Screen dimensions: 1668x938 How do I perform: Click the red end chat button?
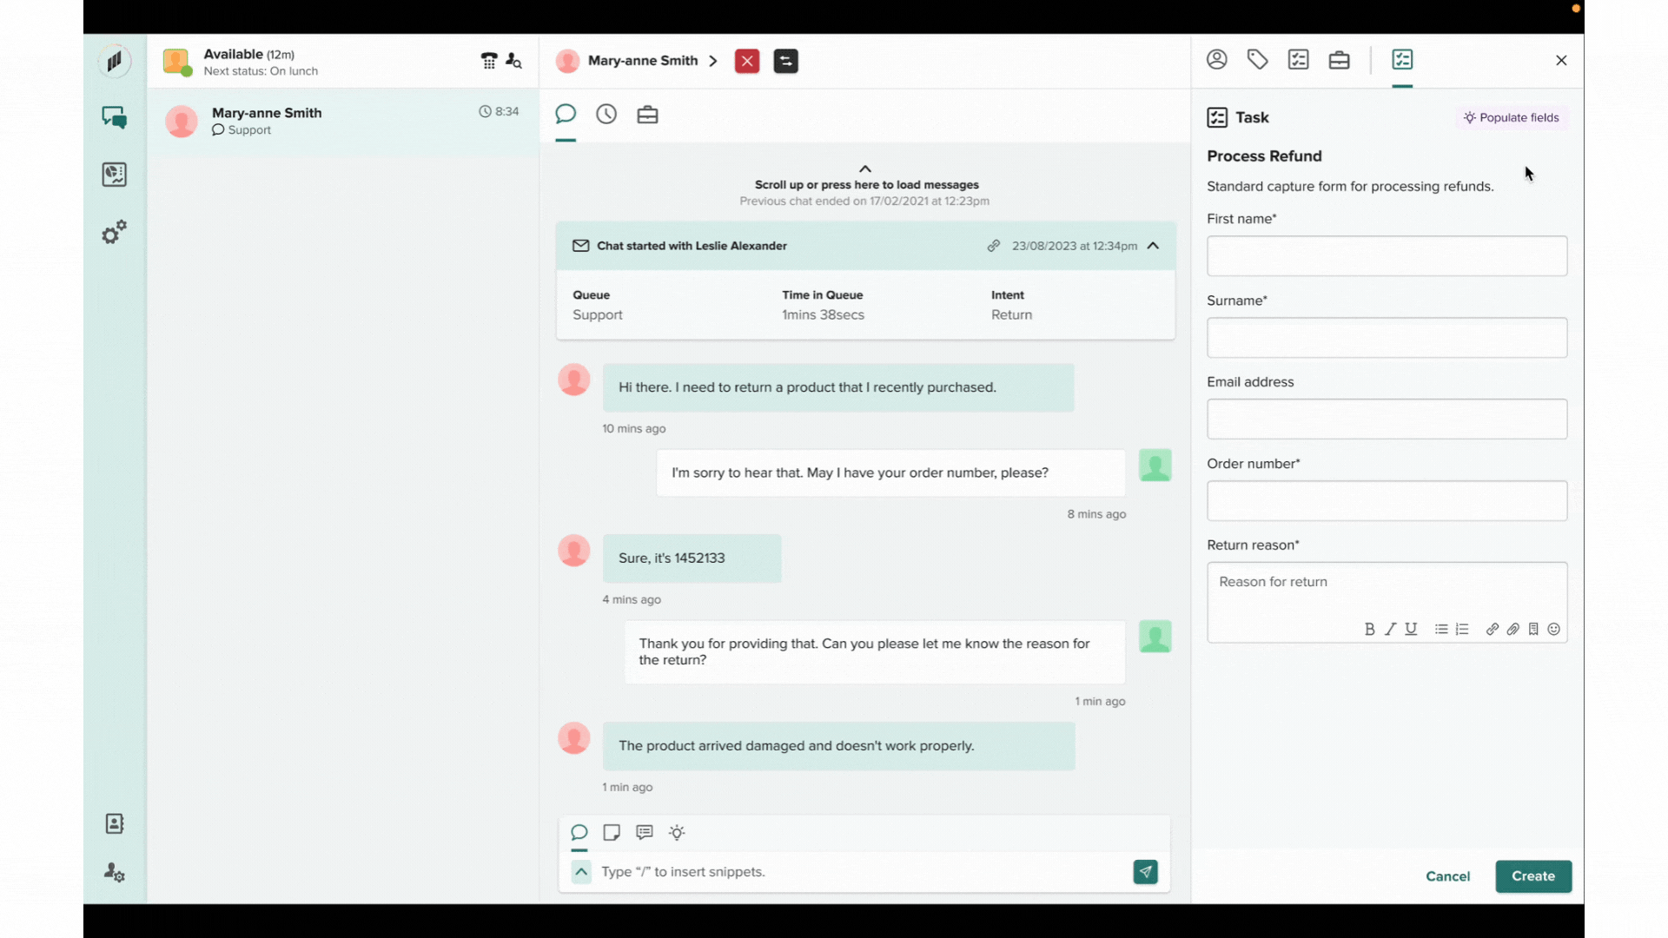point(746,61)
